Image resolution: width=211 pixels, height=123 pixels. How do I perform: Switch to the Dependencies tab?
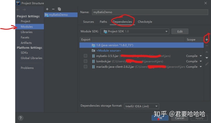[x=122, y=22]
